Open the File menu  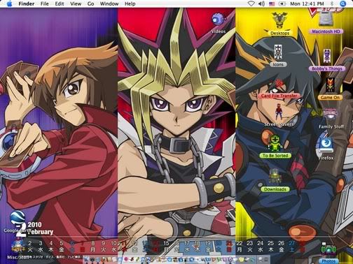click(45, 3)
